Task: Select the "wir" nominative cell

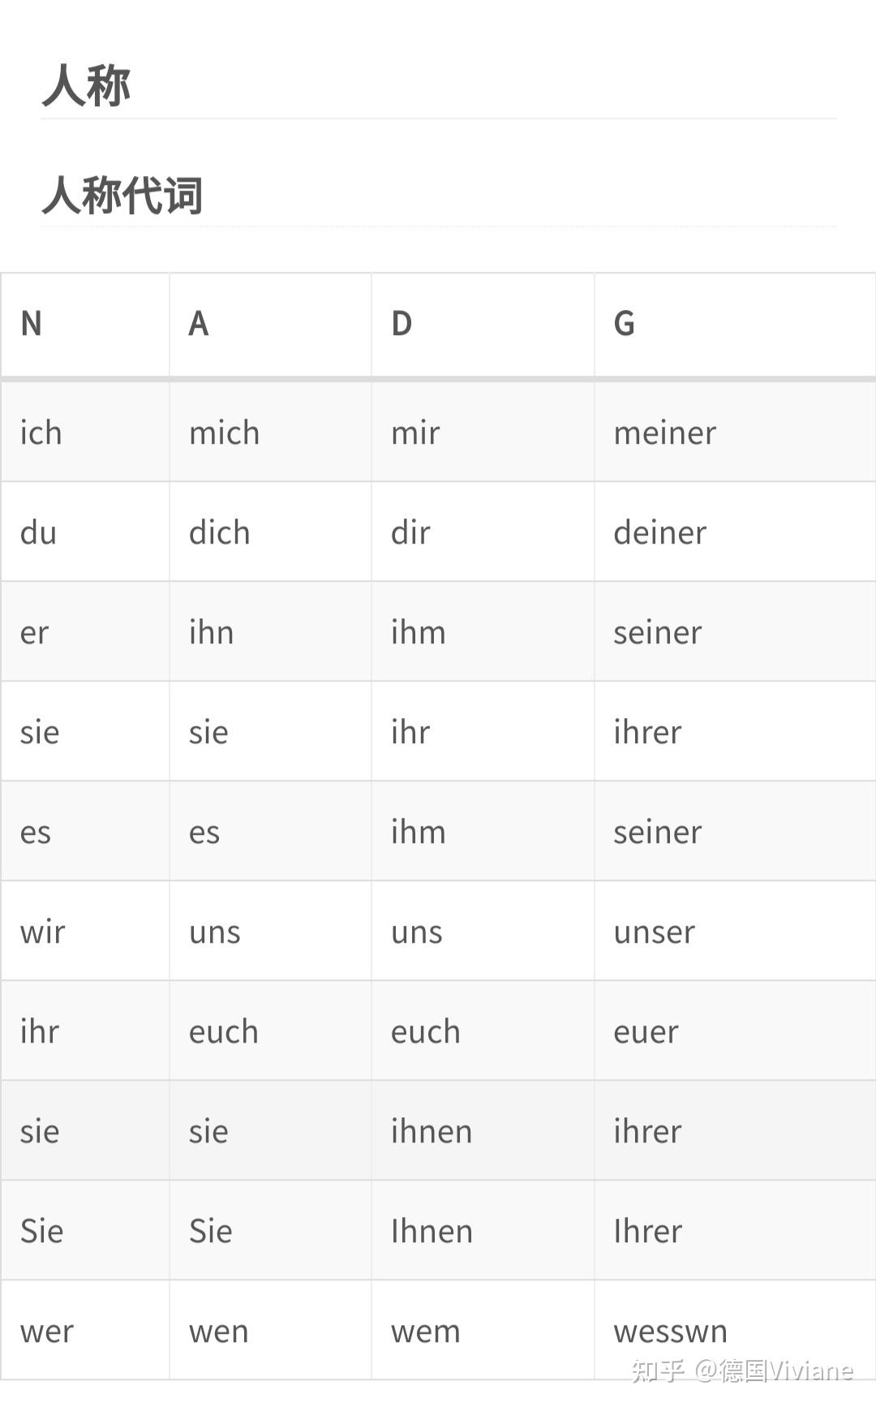Action: pos(42,932)
